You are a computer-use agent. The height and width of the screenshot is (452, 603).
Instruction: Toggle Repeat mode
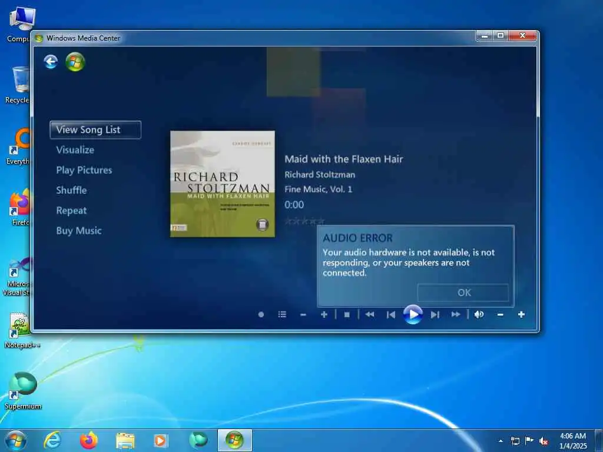click(x=71, y=211)
